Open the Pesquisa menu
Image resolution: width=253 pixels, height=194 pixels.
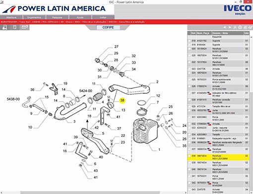pyautogui.click(x=57, y=17)
